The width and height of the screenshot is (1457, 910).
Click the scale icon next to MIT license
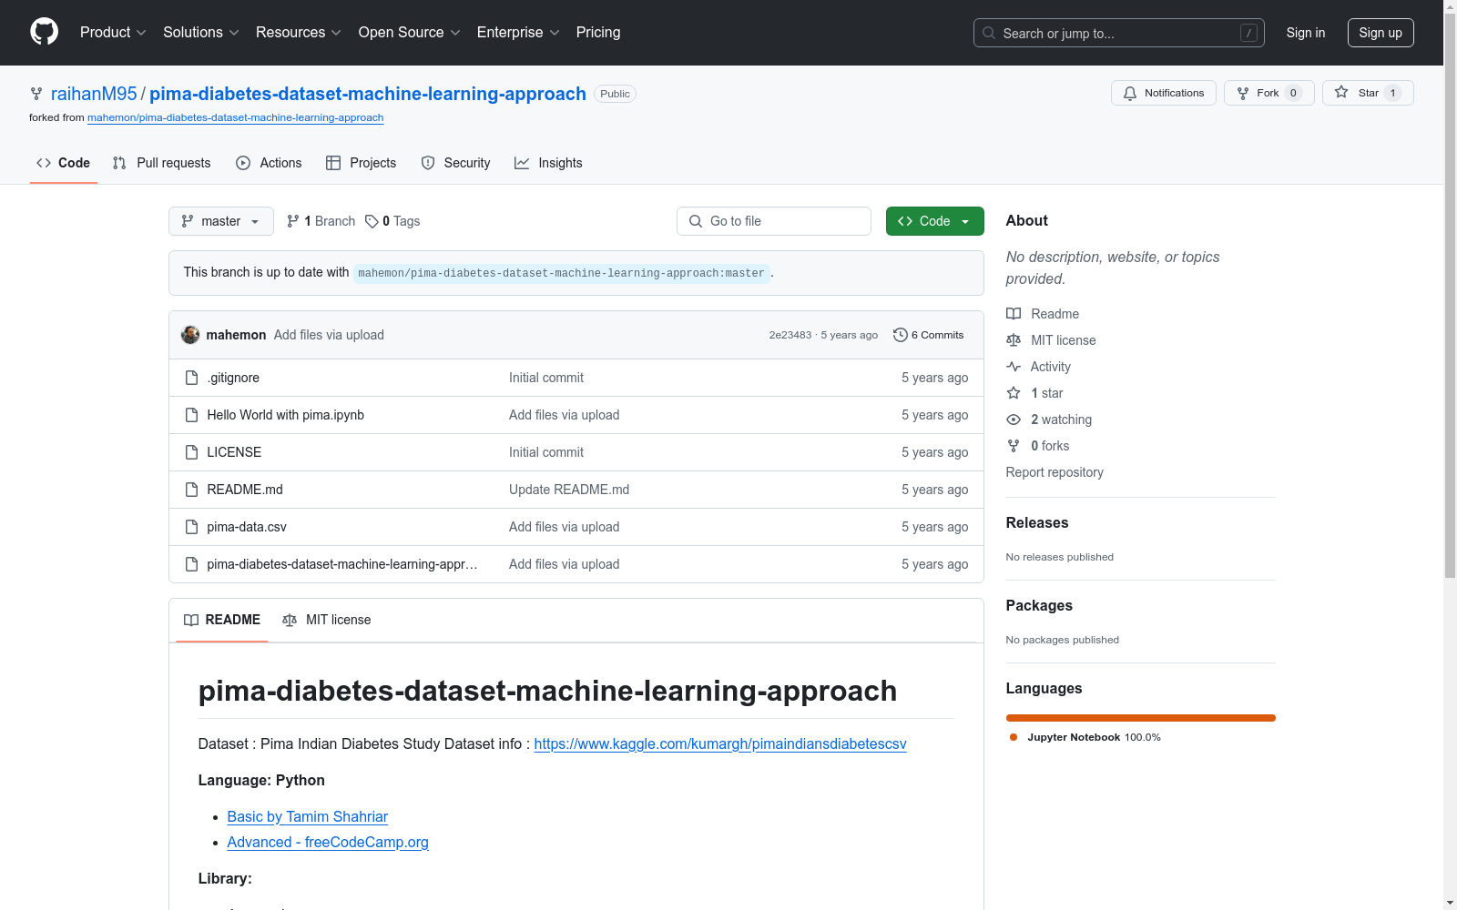[1014, 340]
